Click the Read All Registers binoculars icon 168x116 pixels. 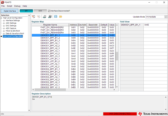[50, 17]
